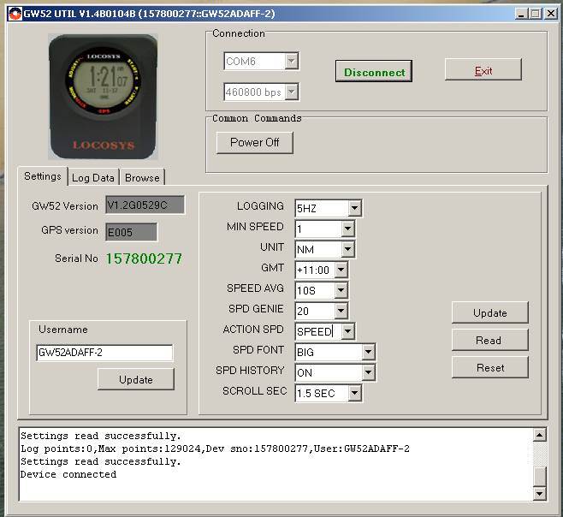This screenshot has height=517, width=563.
Task: Switch to the Log Data tab
Action: point(92,177)
